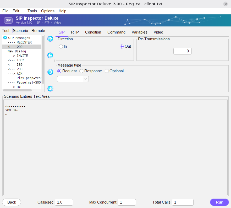Click the blue right arrow icon
Screen dimensions: 231x208
pos(50,72)
